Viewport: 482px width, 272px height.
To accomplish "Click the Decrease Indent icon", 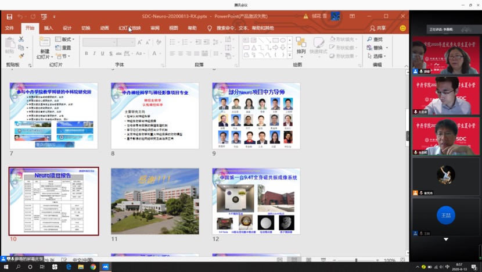I will (x=198, y=42).
